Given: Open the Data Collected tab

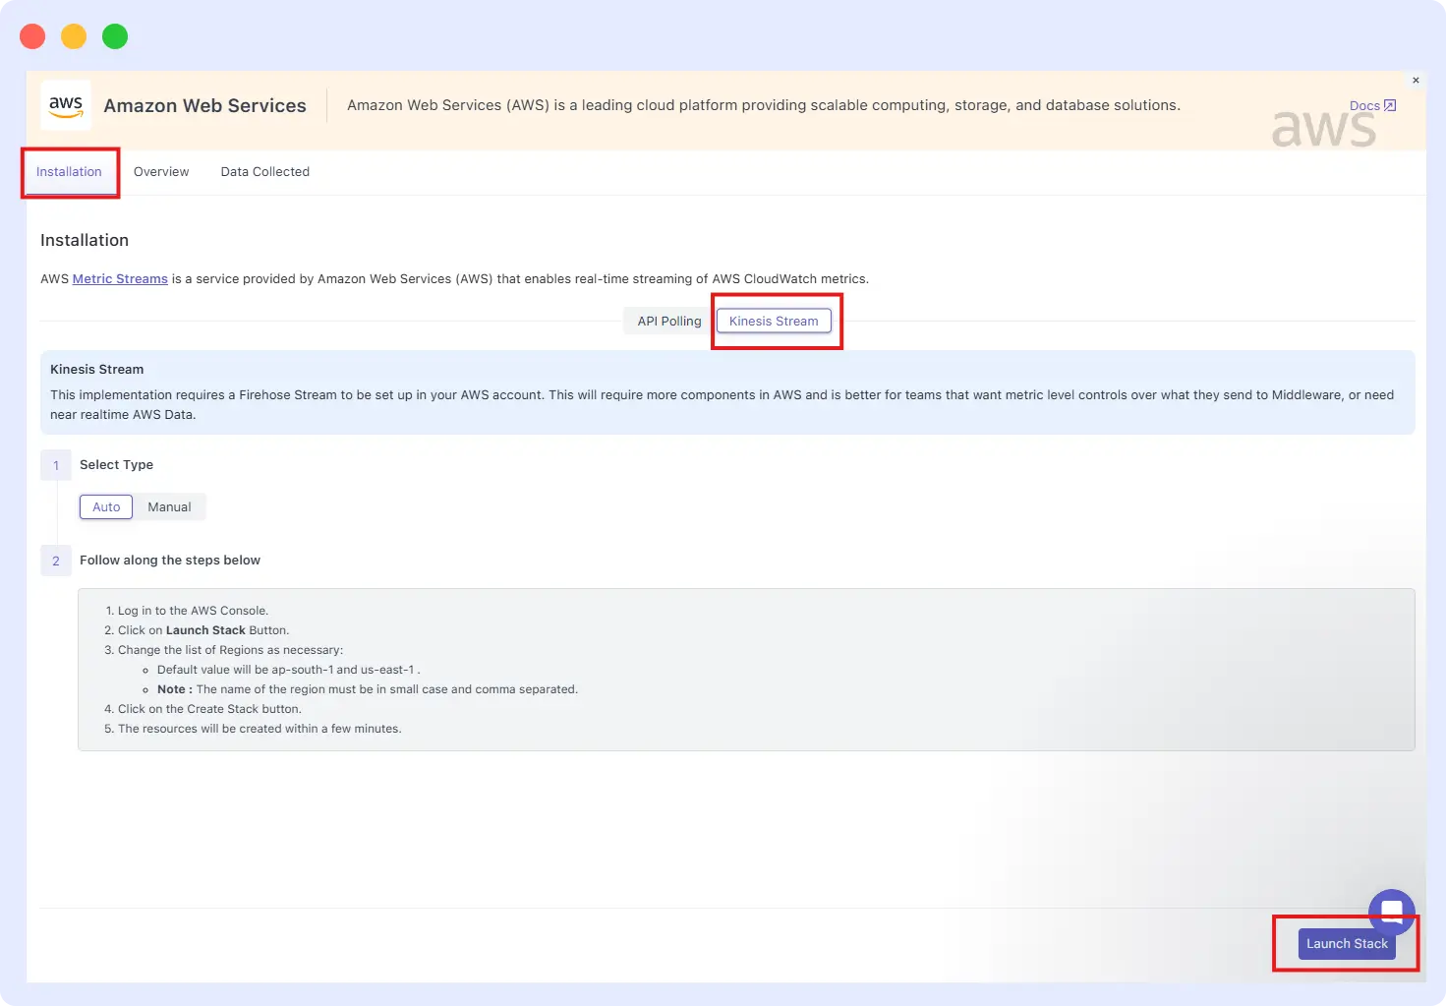Looking at the screenshot, I should pyautogui.click(x=265, y=171).
